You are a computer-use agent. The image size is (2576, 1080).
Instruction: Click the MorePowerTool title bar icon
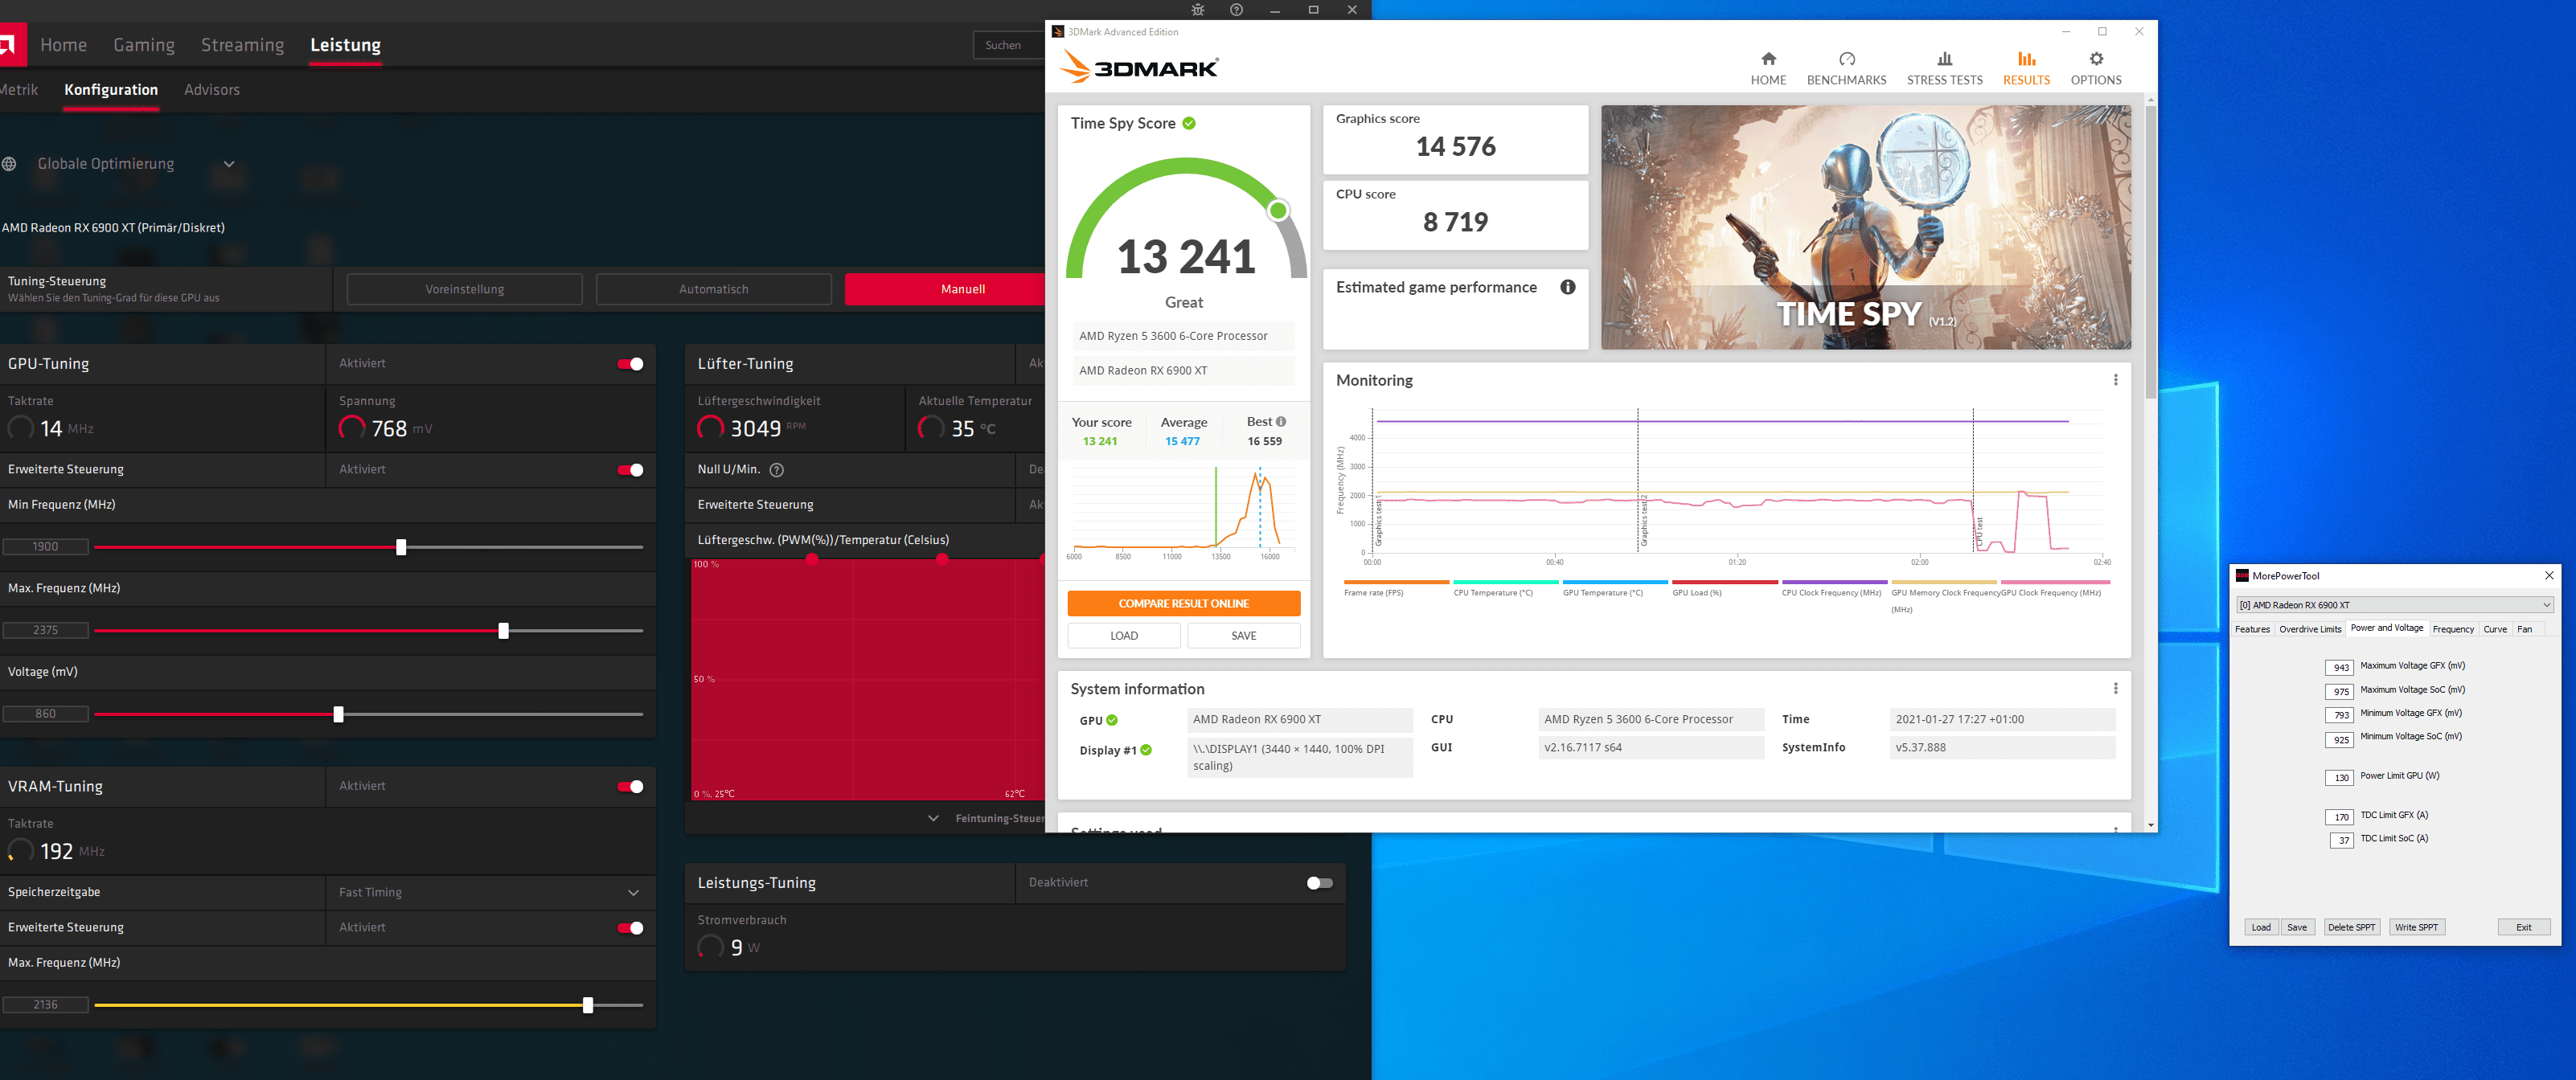tap(2242, 575)
